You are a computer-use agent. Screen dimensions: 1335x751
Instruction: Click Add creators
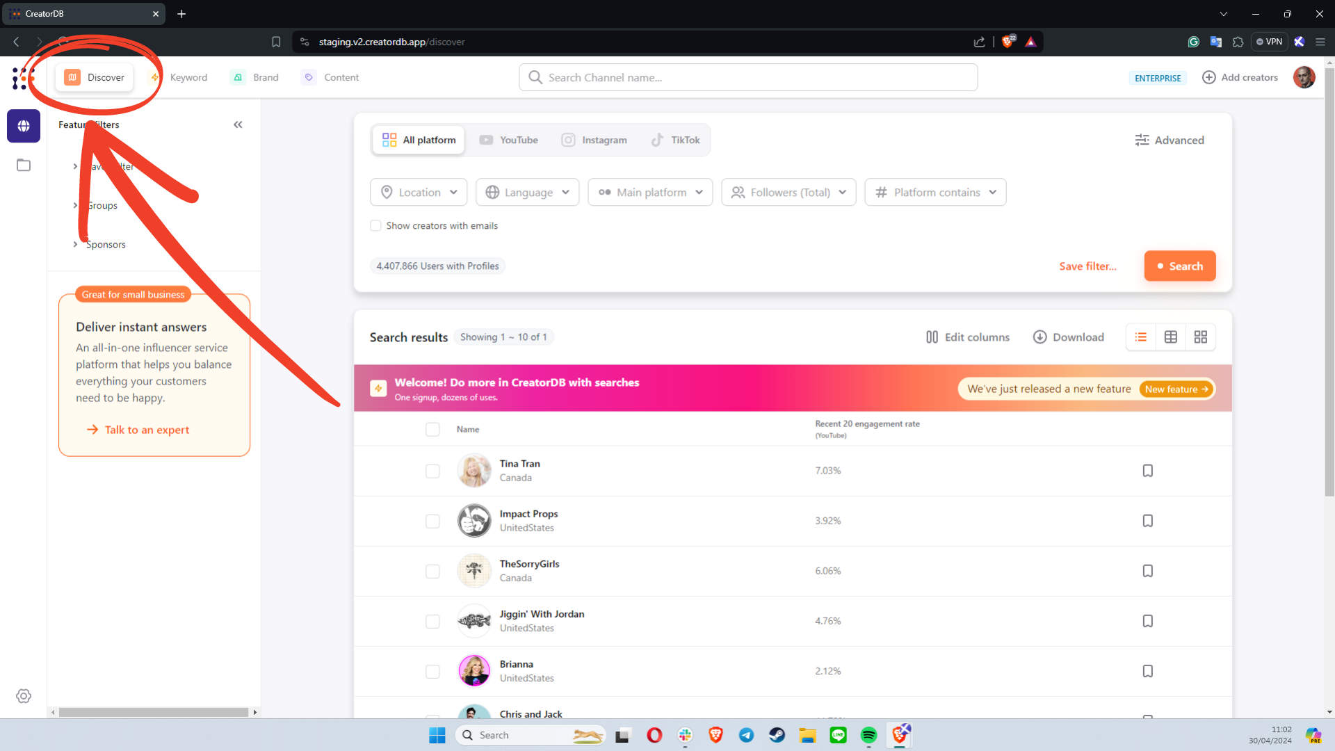coord(1240,77)
